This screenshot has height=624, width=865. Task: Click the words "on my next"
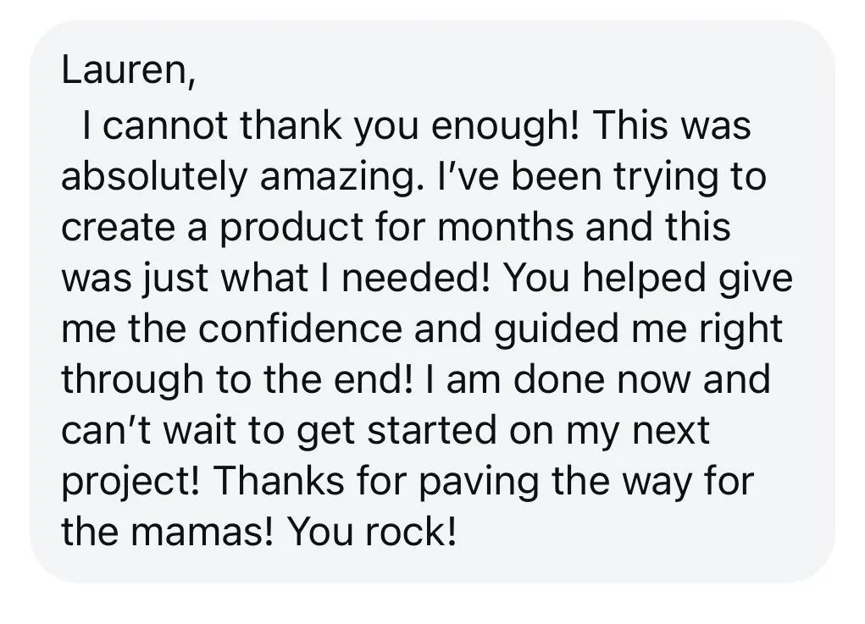[x=609, y=431]
